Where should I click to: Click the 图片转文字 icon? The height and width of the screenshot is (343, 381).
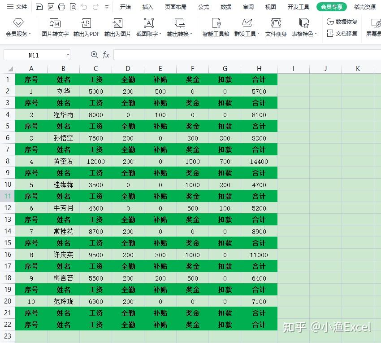(x=55, y=23)
